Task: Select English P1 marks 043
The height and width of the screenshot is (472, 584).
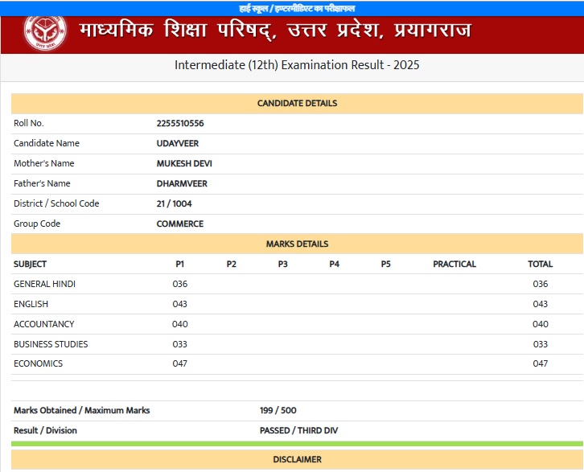Action: [x=180, y=304]
